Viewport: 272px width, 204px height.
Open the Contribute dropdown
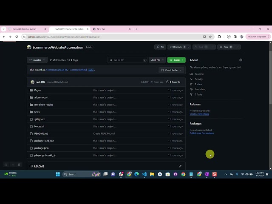[171, 70]
